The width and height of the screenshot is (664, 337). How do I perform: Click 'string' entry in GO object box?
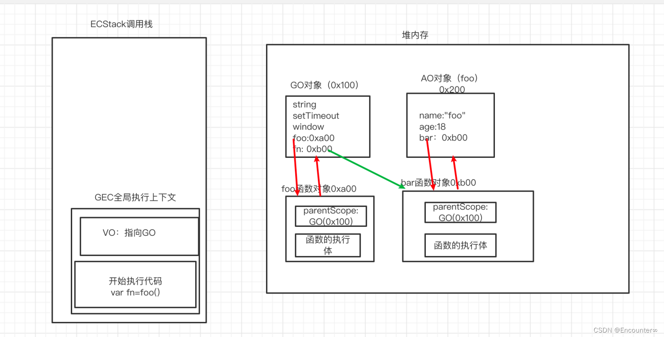pyautogui.click(x=304, y=105)
